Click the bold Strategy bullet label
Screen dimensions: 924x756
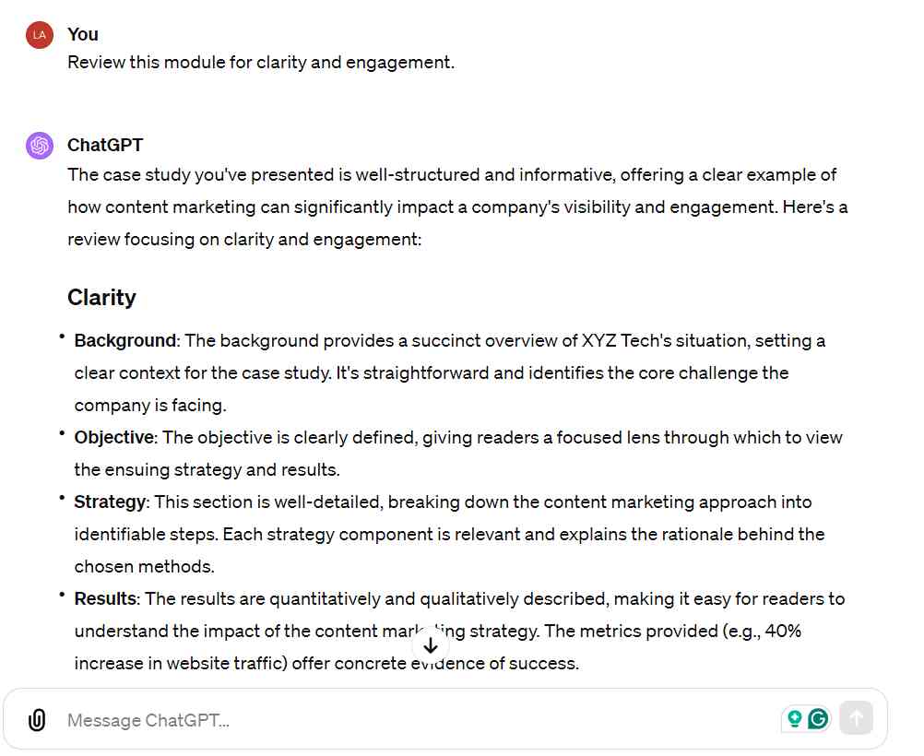(x=110, y=502)
